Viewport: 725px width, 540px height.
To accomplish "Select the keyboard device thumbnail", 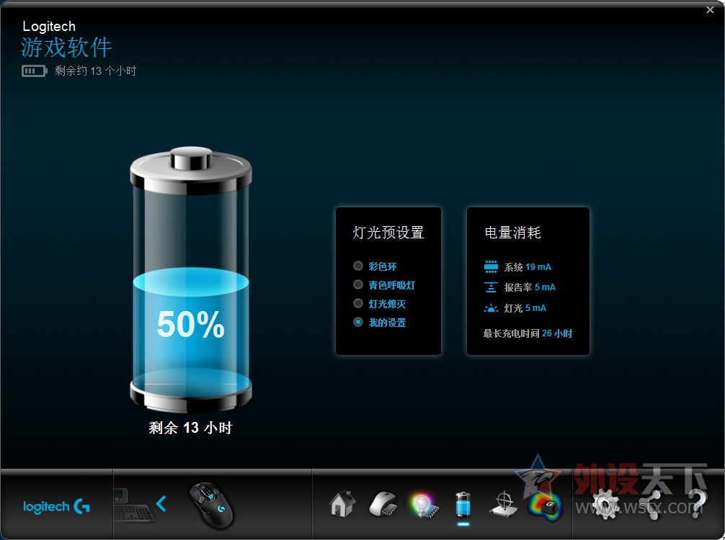I will (x=132, y=505).
